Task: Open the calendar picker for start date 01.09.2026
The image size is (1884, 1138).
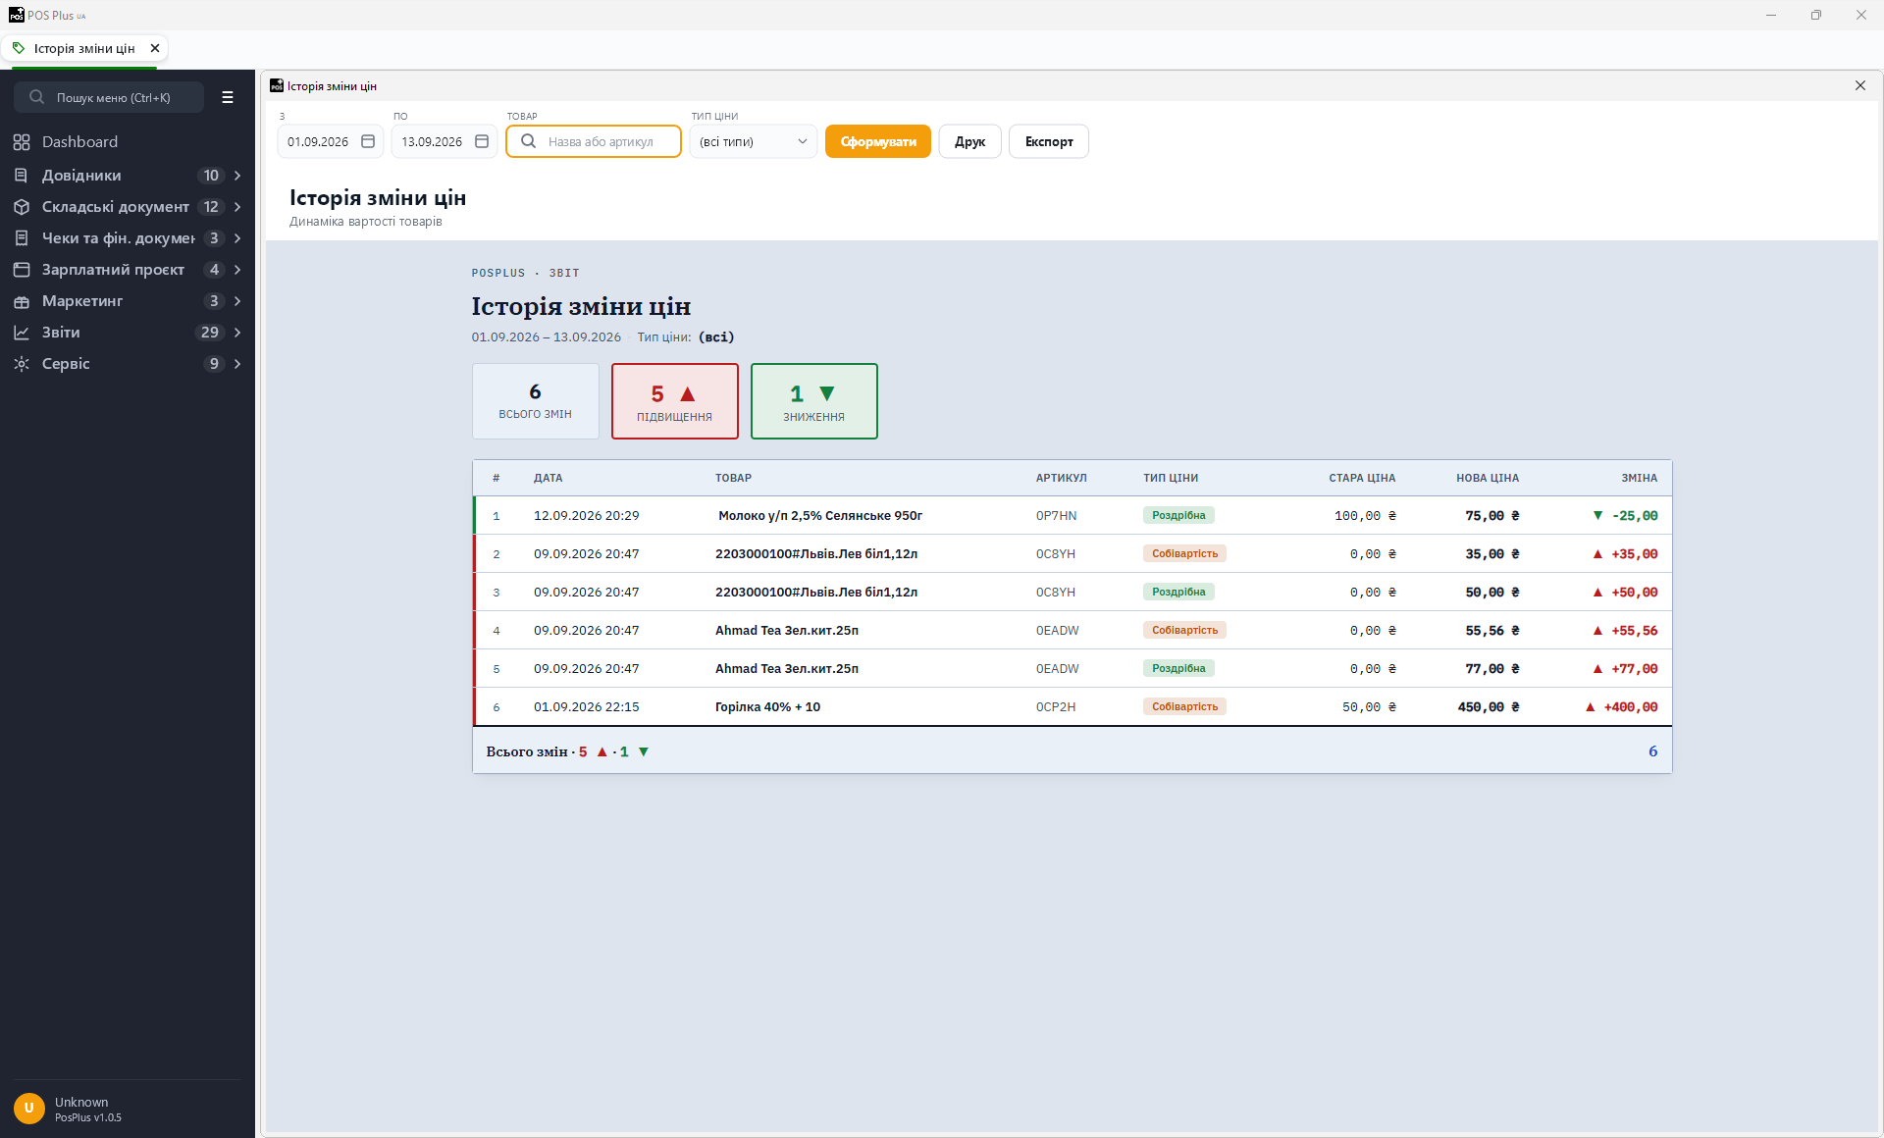Action: 368,141
